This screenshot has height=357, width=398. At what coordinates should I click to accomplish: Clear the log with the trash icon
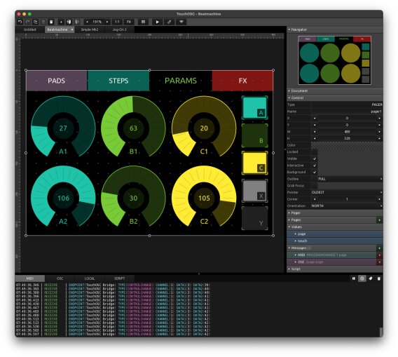[378, 278]
